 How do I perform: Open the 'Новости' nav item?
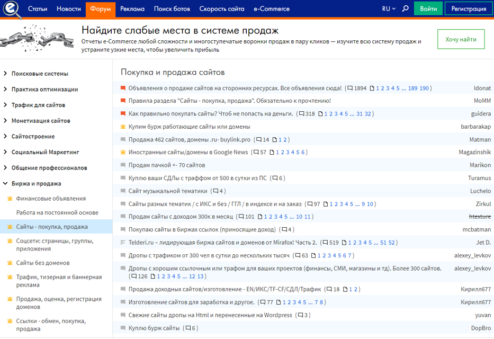pyautogui.click(x=69, y=9)
